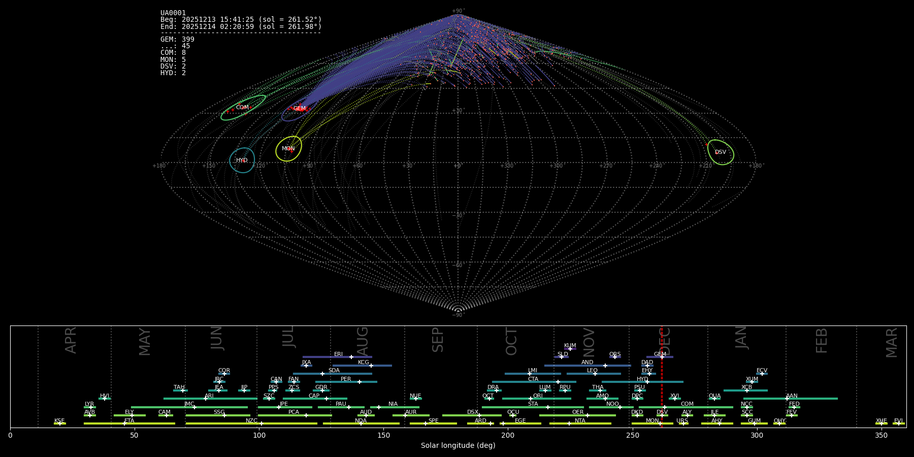Select the GEM radiant marker
The width and height of the screenshot is (914, 457).
point(300,109)
